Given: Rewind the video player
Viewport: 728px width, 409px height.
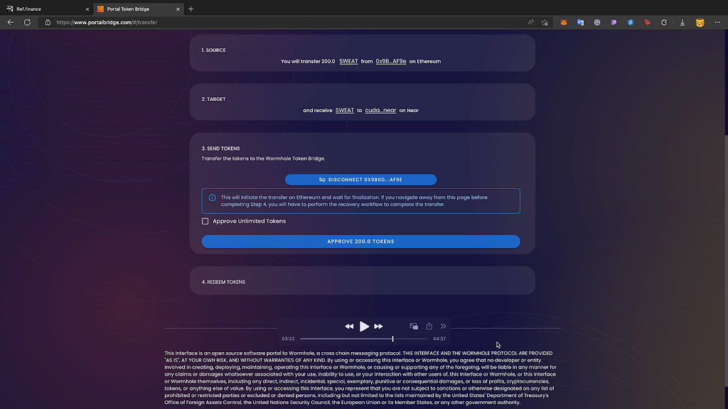Looking at the screenshot, I should click(349, 327).
